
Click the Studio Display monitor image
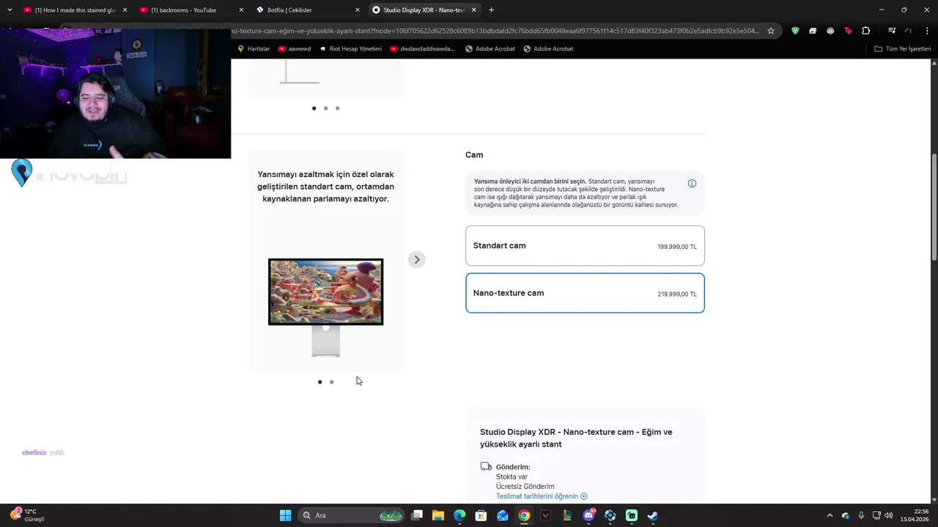[325, 306]
